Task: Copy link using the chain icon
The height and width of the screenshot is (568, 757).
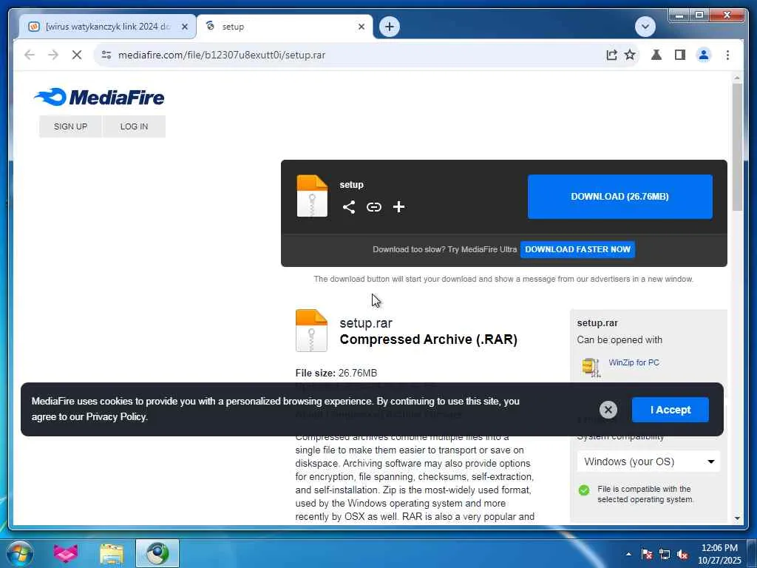Action: [373, 207]
